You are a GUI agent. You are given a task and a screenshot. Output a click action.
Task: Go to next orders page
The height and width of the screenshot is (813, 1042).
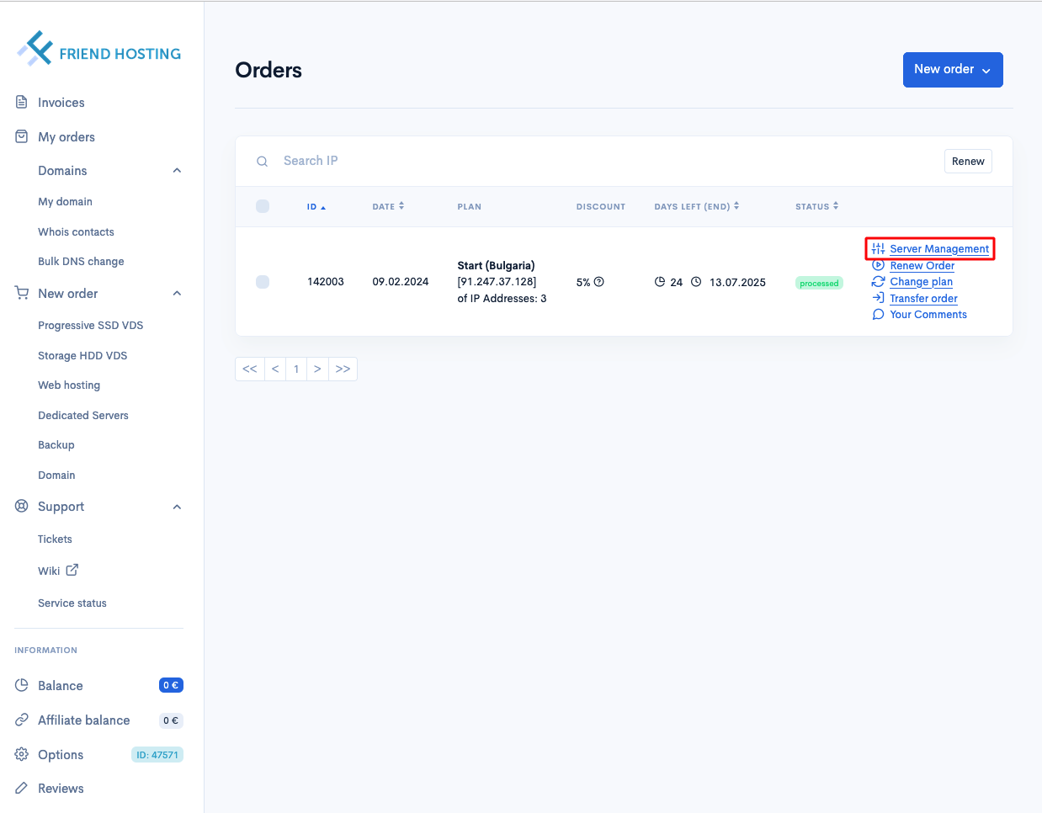(317, 369)
